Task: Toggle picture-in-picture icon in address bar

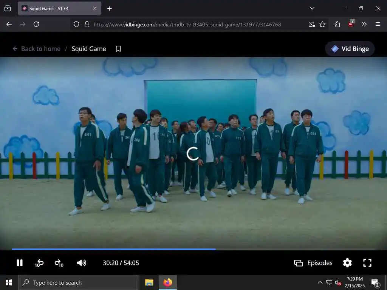Action: 312,24
